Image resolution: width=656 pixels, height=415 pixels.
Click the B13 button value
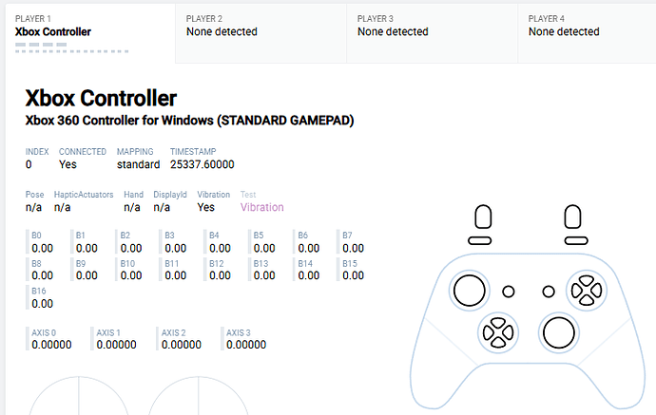264,275
